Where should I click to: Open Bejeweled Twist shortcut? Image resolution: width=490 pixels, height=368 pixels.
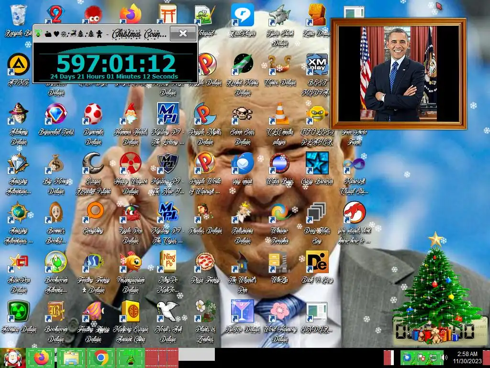coord(56,113)
